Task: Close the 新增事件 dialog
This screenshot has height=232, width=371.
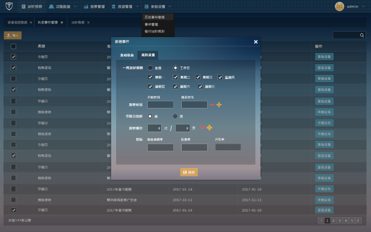Action: click(x=256, y=42)
